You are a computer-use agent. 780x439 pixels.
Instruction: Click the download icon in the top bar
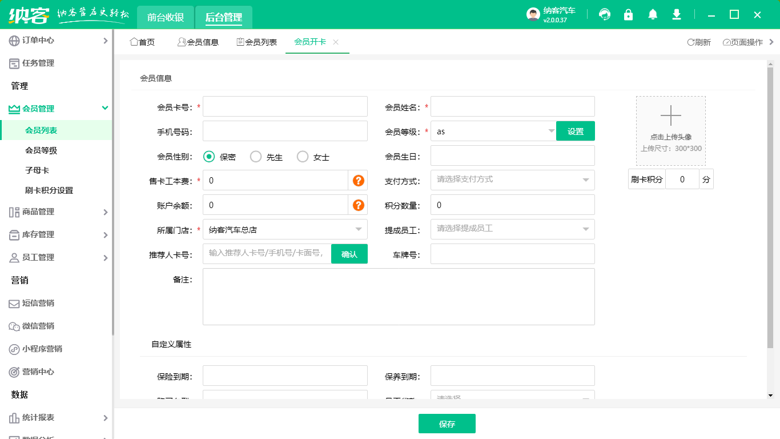tap(677, 15)
